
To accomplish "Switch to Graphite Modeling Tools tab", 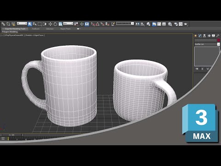I will [x=15, y=29].
